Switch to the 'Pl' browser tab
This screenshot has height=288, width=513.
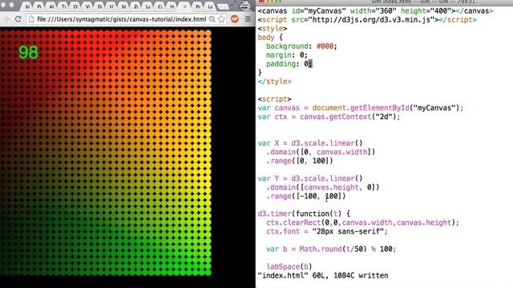39,6
